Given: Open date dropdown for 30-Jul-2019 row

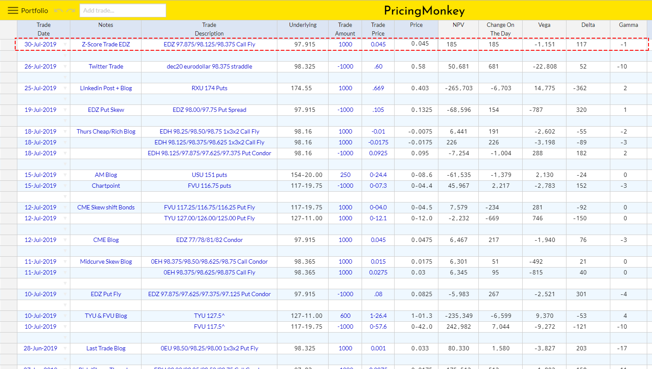Looking at the screenshot, I should click(65, 44).
